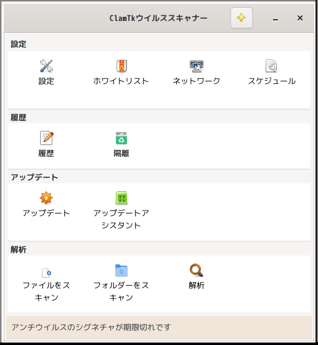
Task: Open the ネットワーク computers icon
Action: (197, 66)
